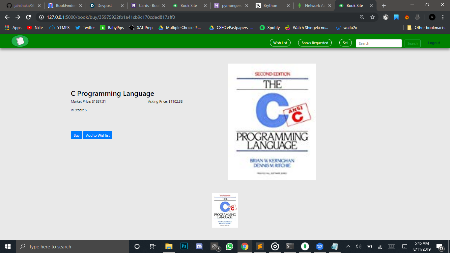Click the Windows taskbar search box
Screen dimensions: 450x253
pos(72,246)
